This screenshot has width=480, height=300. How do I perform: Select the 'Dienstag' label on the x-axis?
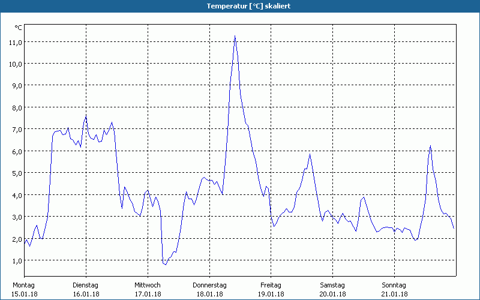[85, 285]
